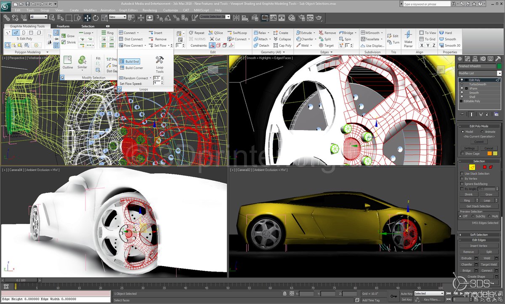This screenshot has width=505, height=304.
Task: Click the Select and Rotate toolbar icon
Action: (x=96, y=18)
